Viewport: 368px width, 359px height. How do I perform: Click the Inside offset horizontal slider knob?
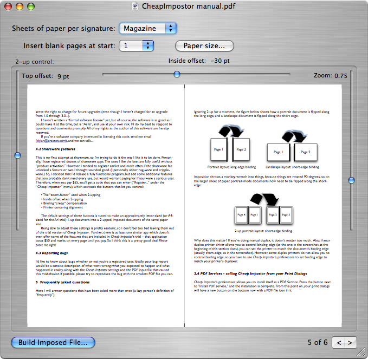(x=177, y=74)
